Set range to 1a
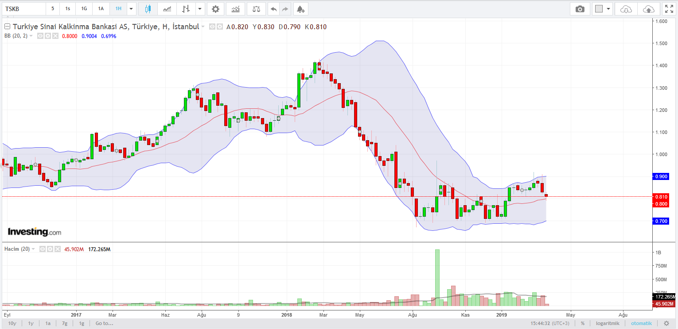The height and width of the screenshot is (329, 678). (48, 323)
